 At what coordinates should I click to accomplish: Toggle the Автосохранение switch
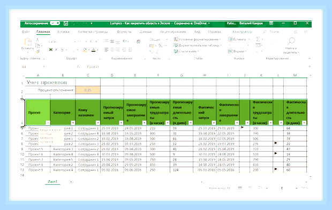coord(55,24)
